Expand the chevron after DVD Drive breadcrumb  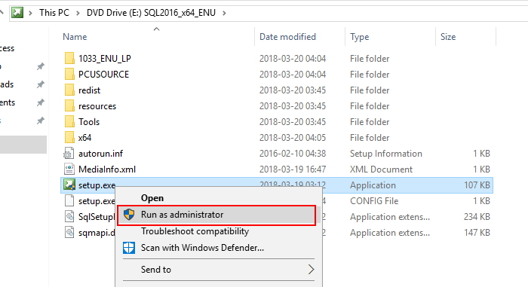pyautogui.click(x=224, y=13)
